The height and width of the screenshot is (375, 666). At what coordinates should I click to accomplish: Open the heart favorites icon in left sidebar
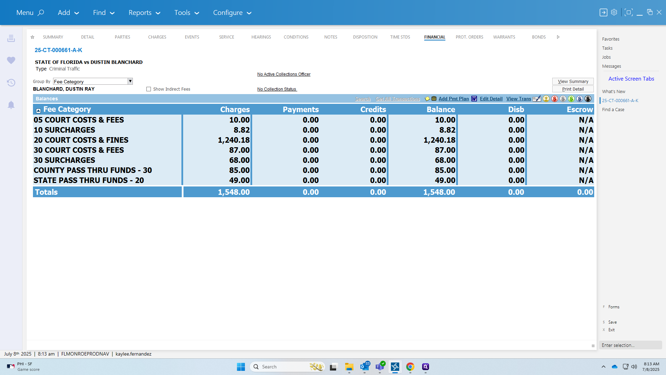[11, 60]
